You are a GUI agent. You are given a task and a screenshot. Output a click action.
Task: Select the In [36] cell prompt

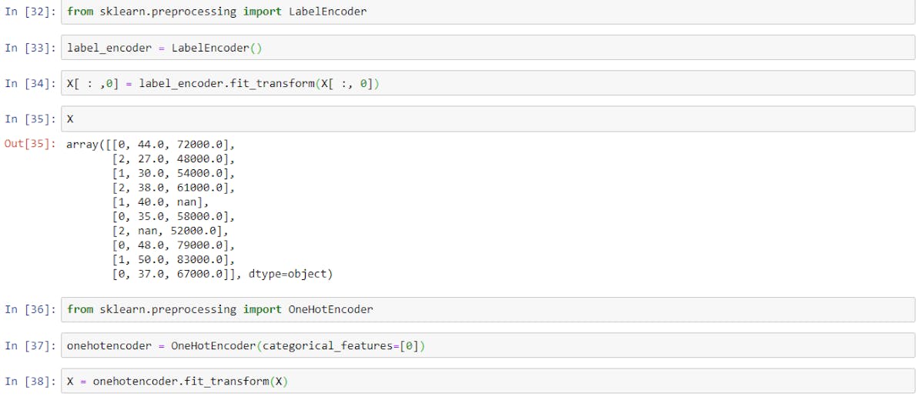29,309
